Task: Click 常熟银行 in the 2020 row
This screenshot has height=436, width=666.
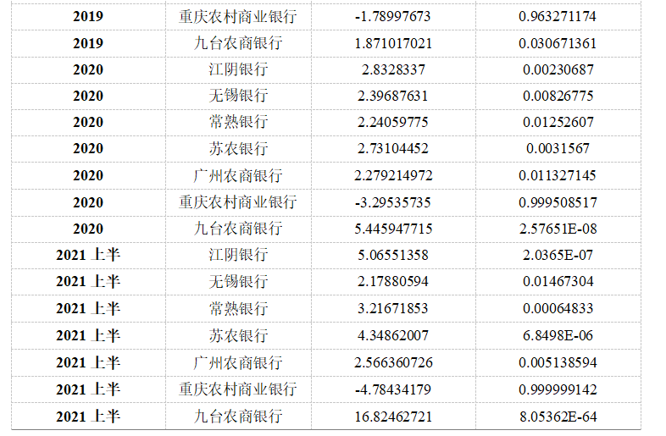Action: pos(238,122)
